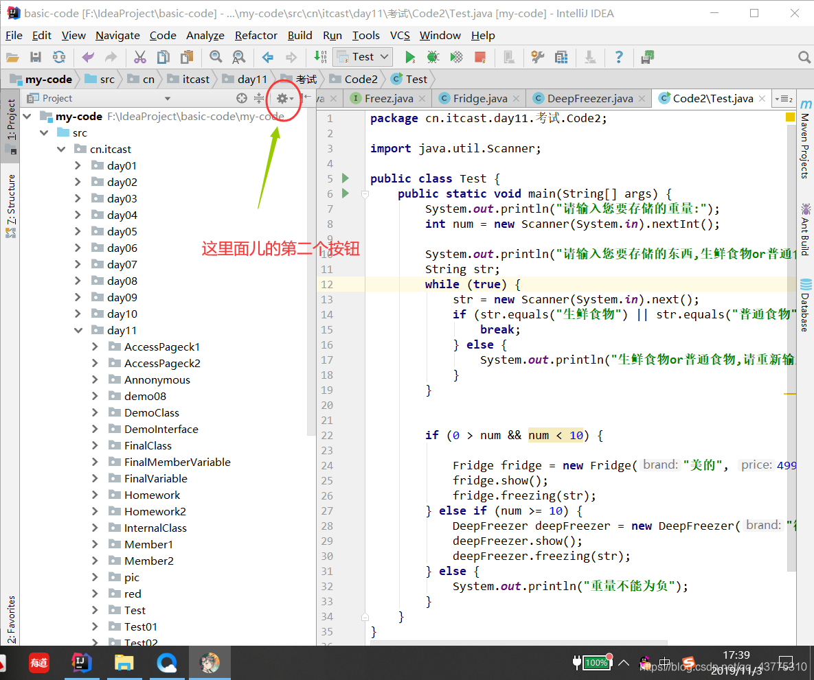This screenshot has height=680, width=814.
Task: Click the Undo arrow icon
Action: (x=88, y=57)
